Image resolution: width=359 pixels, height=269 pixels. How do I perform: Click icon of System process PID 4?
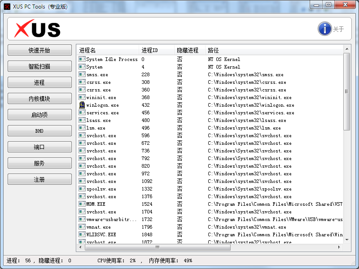tap(82, 67)
